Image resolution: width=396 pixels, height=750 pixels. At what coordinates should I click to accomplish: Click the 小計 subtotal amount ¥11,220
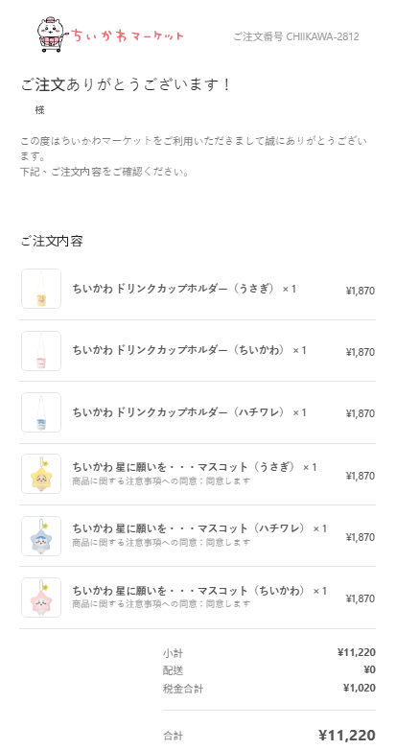(357, 652)
